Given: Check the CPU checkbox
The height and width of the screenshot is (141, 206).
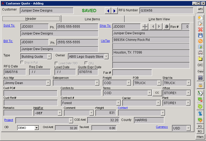Looking at the screenshot, I should (x=86, y=63).
